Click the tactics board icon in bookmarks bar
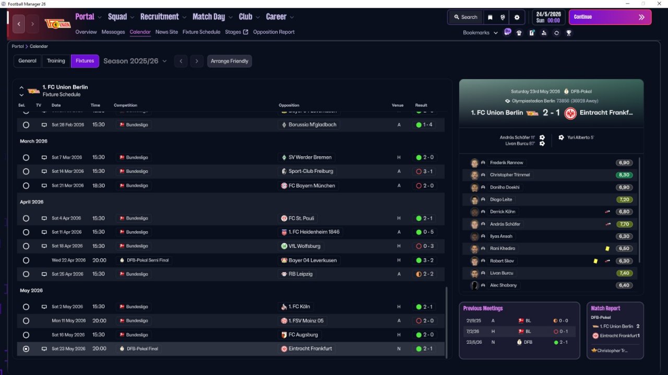 coord(531,33)
